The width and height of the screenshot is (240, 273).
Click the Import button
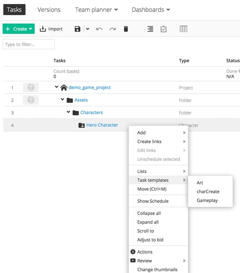coord(51,29)
